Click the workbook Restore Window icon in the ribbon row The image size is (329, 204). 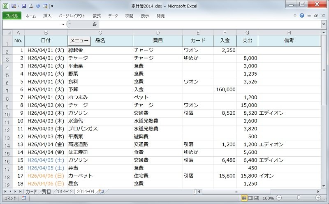(316, 16)
